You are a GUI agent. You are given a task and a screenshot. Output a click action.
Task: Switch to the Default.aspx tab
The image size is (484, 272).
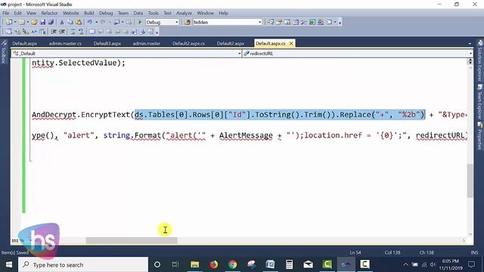click(x=25, y=44)
